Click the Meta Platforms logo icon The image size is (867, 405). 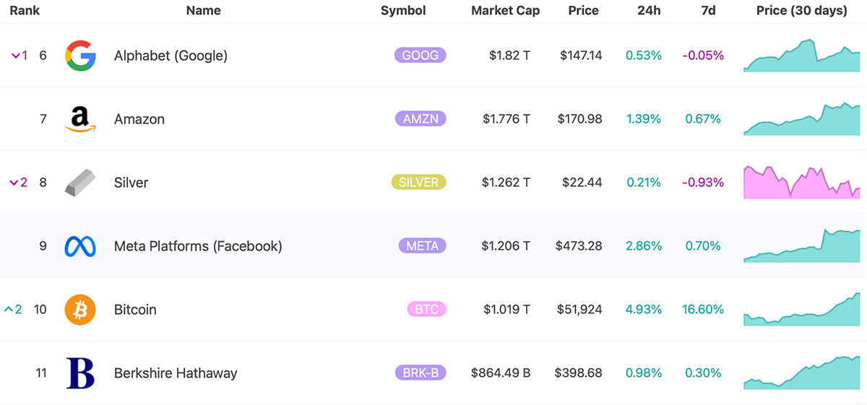[x=79, y=246]
